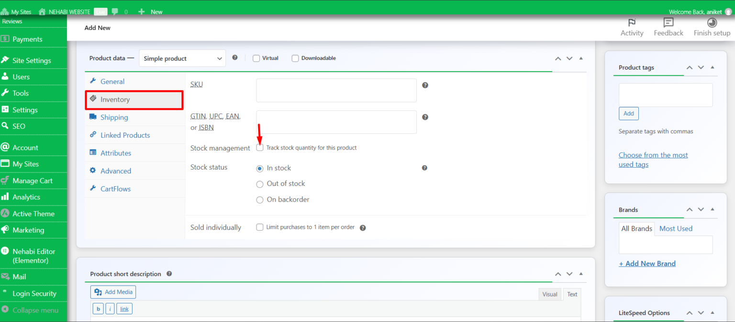Click the SKU help question mark icon
This screenshot has height=322, width=735.
(425, 85)
